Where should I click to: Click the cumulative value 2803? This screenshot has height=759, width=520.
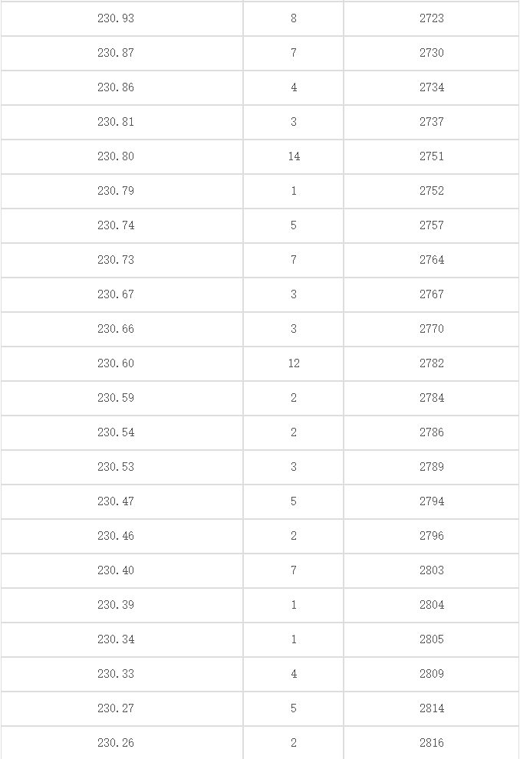click(431, 570)
